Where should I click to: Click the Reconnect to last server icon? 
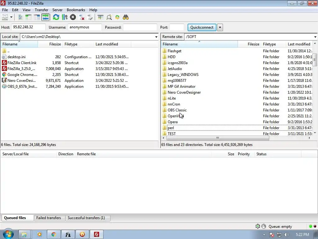90,17
